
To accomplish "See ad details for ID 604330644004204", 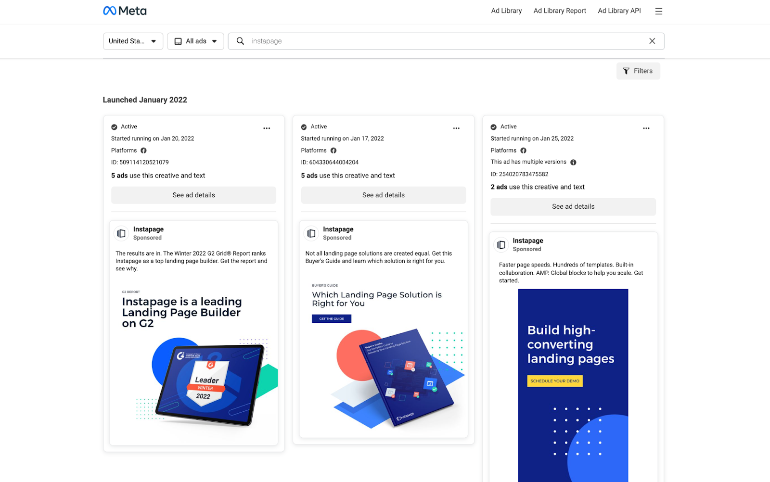I will 384,195.
